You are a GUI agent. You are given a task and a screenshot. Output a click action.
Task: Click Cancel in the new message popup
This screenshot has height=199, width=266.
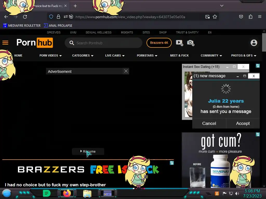pyautogui.click(x=209, y=123)
